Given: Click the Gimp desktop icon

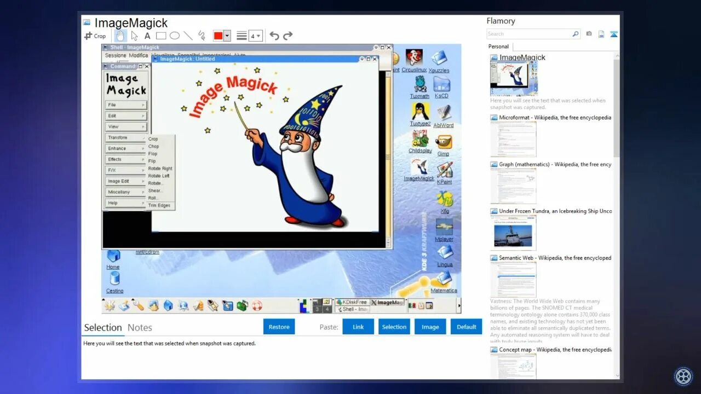Looking at the screenshot, I should [444, 145].
